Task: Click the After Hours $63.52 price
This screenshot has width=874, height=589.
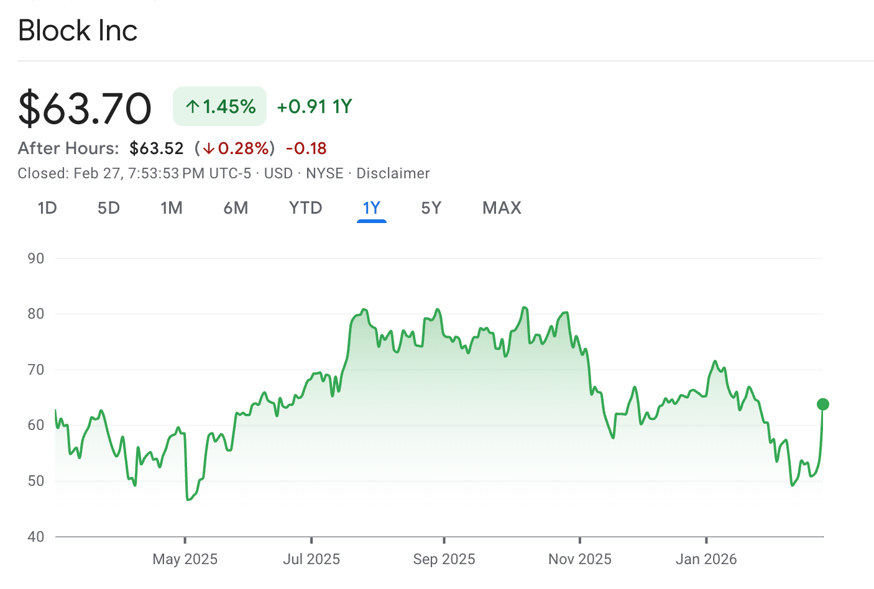Action: [x=157, y=148]
